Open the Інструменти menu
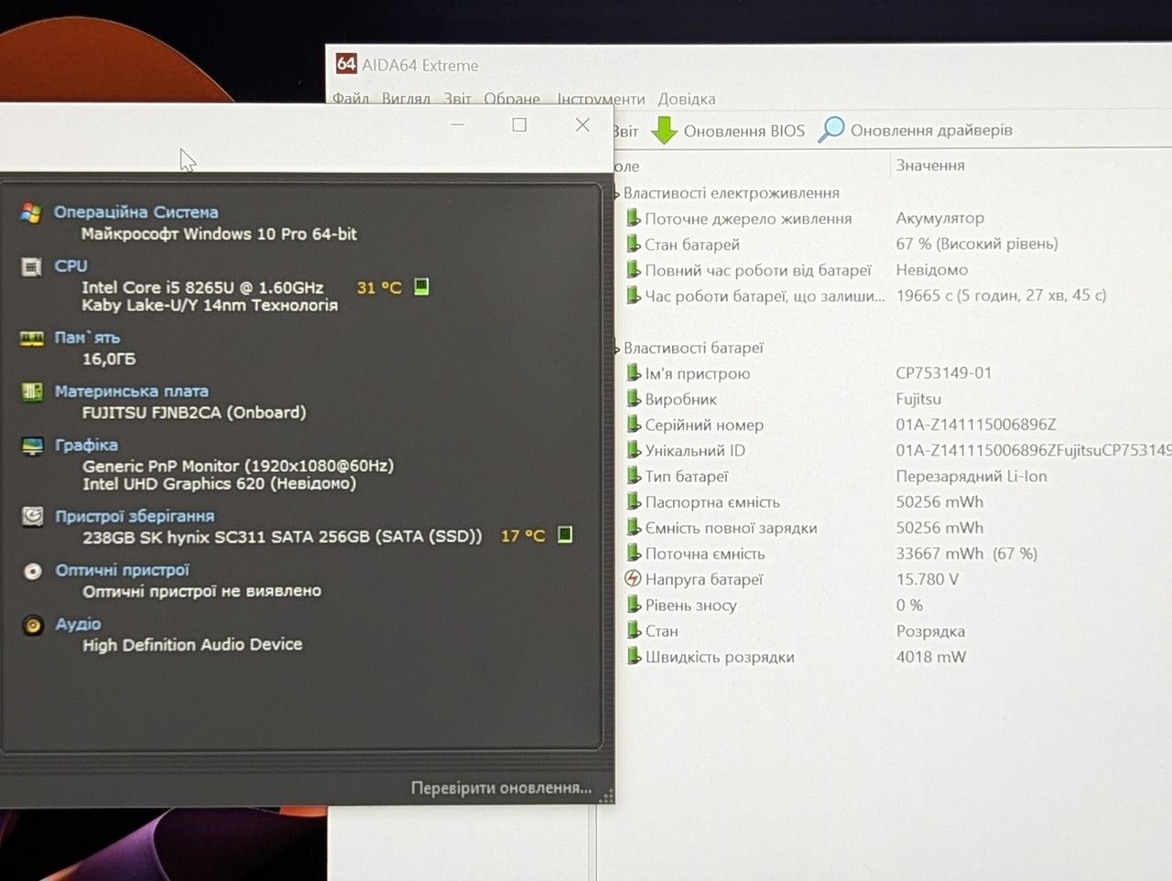Image resolution: width=1172 pixels, height=881 pixels. [601, 99]
